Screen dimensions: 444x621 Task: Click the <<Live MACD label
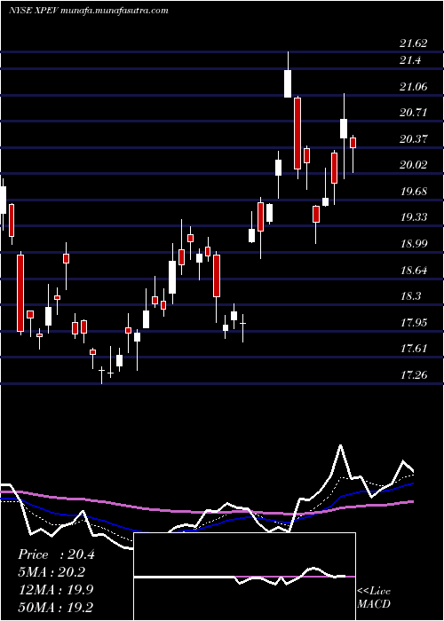[374, 598]
